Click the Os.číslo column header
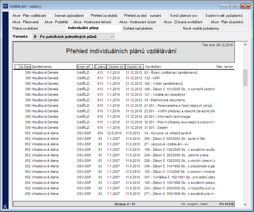The image size is (254, 212). (x=23, y=67)
